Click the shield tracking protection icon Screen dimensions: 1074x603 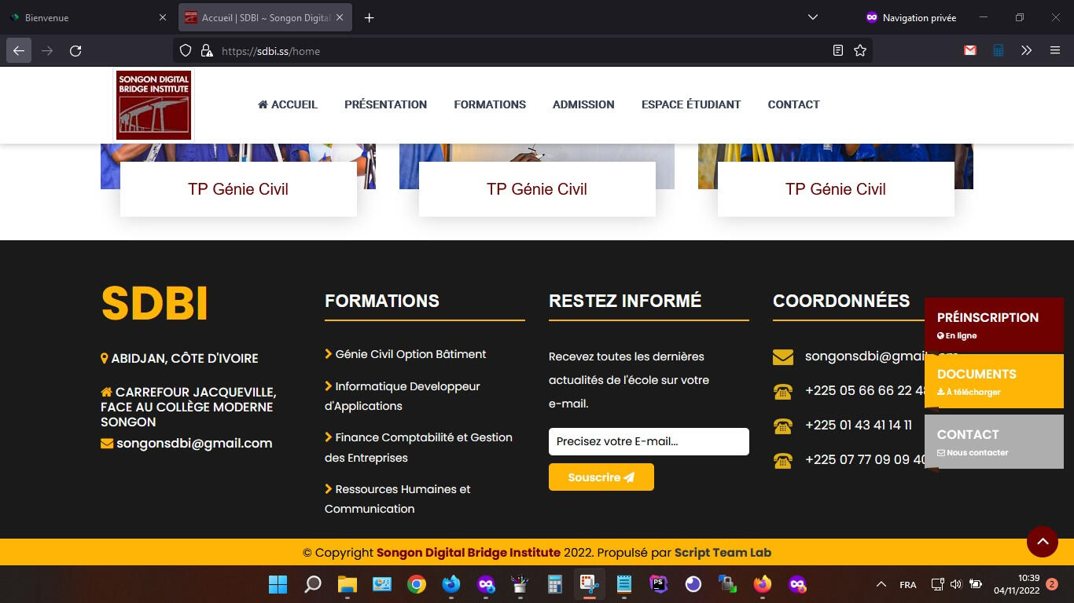(186, 51)
